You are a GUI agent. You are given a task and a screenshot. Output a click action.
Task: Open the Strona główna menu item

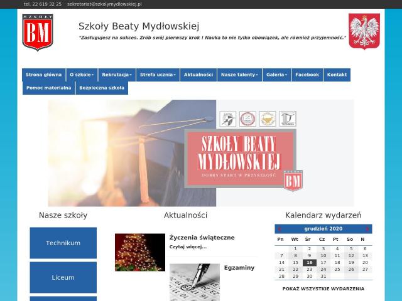point(44,75)
